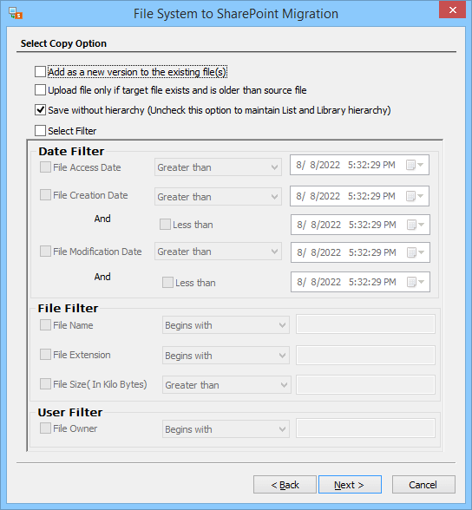472x510 pixels.
Task: Cancel the migration wizard
Action: (423, 485)
